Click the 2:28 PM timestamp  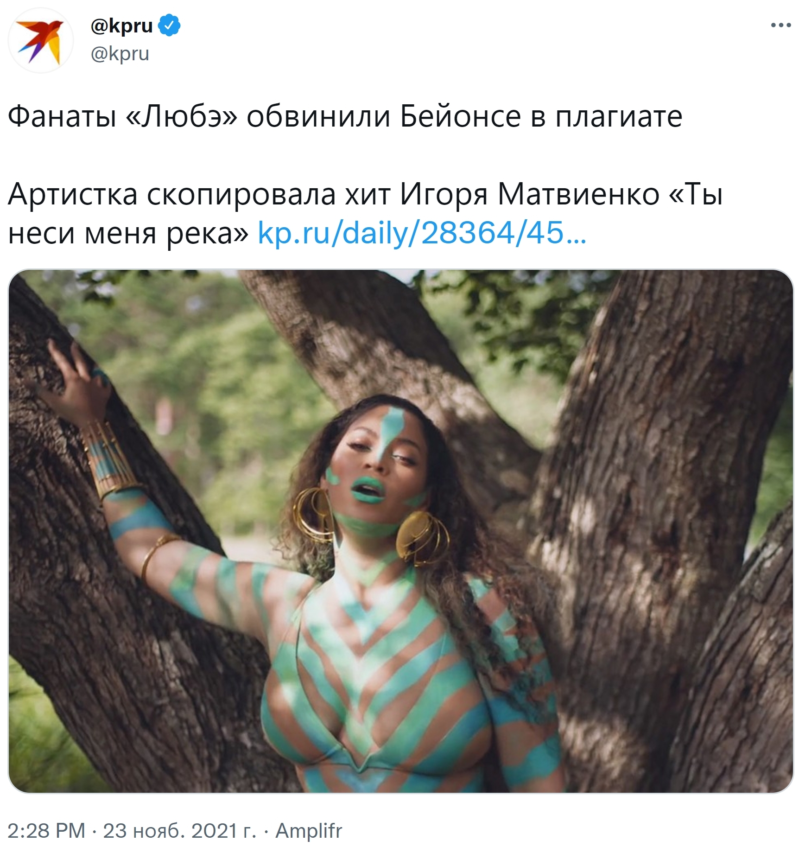47,830
